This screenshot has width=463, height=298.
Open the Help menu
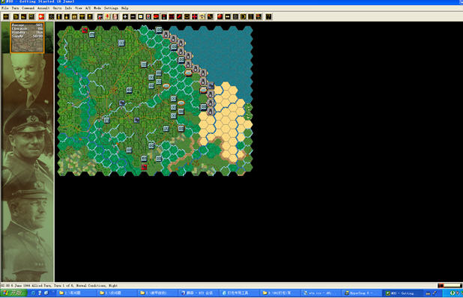pyautogui.click(x=125, y=8)
